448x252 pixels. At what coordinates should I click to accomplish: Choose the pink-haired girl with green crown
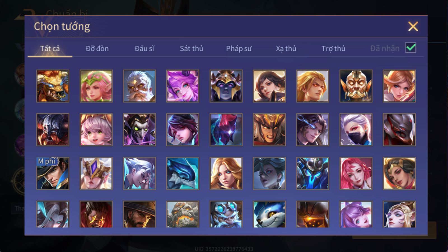coord(96,86)
